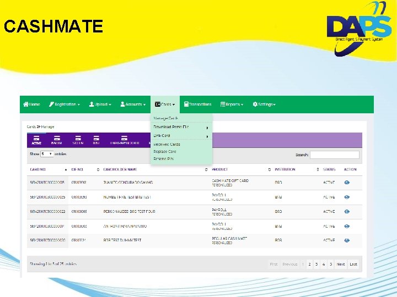Viewport: 397px width, 297px height.
Task: Switch to the Active cards tab
Action: click(36, 140)
